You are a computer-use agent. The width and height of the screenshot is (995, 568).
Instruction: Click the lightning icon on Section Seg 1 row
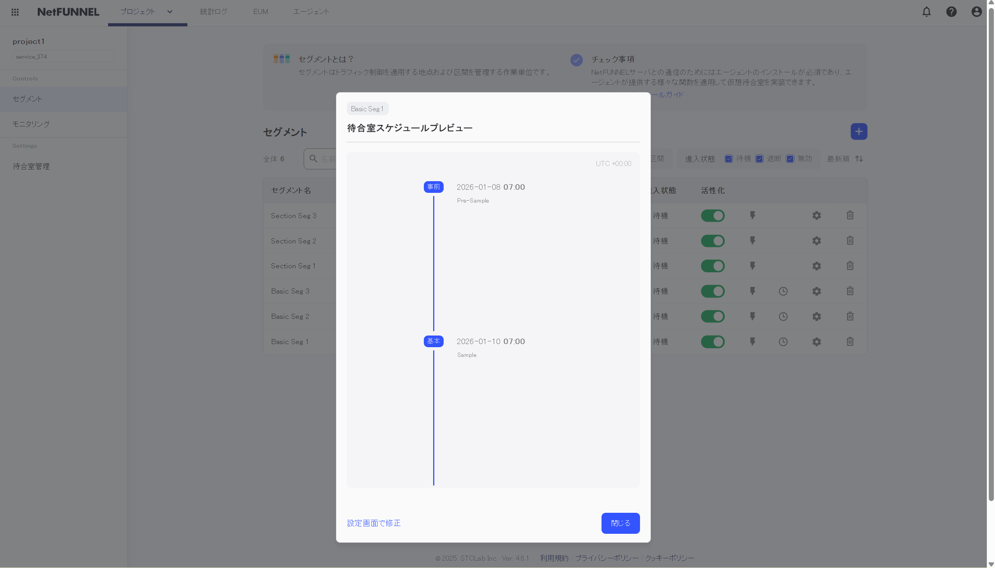point(752,266)
